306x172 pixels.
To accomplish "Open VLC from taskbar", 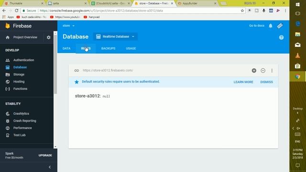I will click(297, 55).
